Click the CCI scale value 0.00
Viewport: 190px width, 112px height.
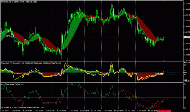(185, 72)
